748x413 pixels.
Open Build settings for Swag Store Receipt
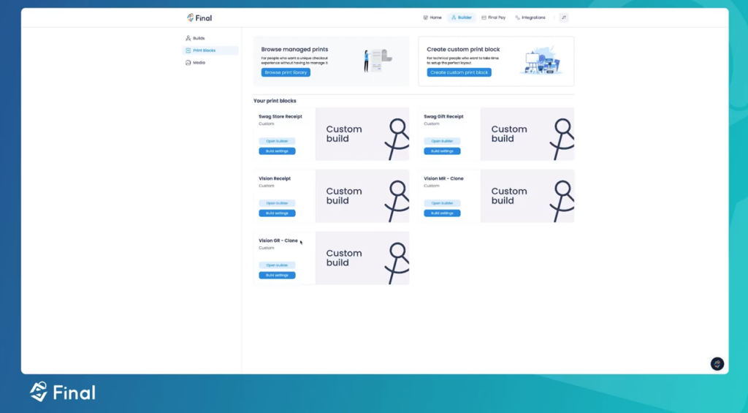tap(277, 151)
